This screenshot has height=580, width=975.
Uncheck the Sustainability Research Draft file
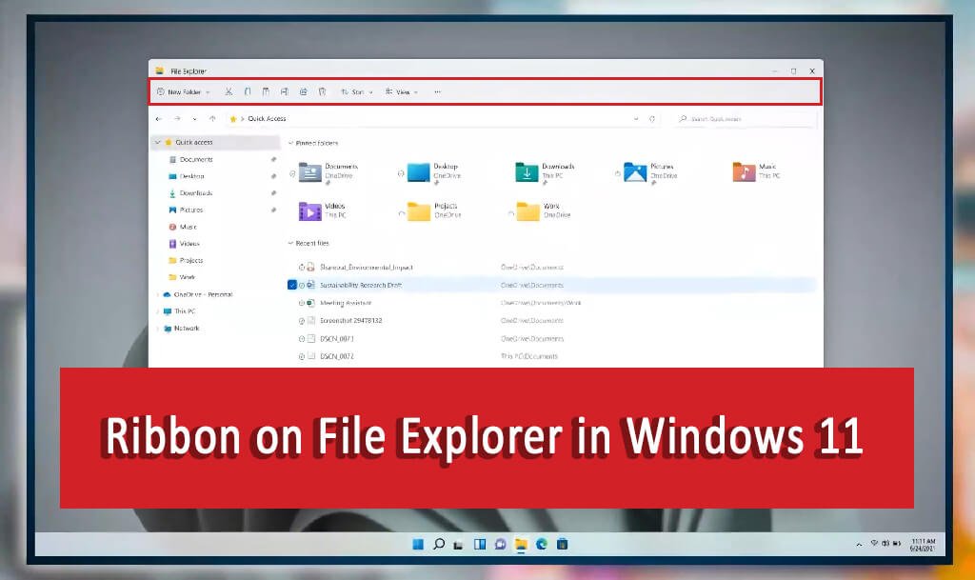point(292,284)
